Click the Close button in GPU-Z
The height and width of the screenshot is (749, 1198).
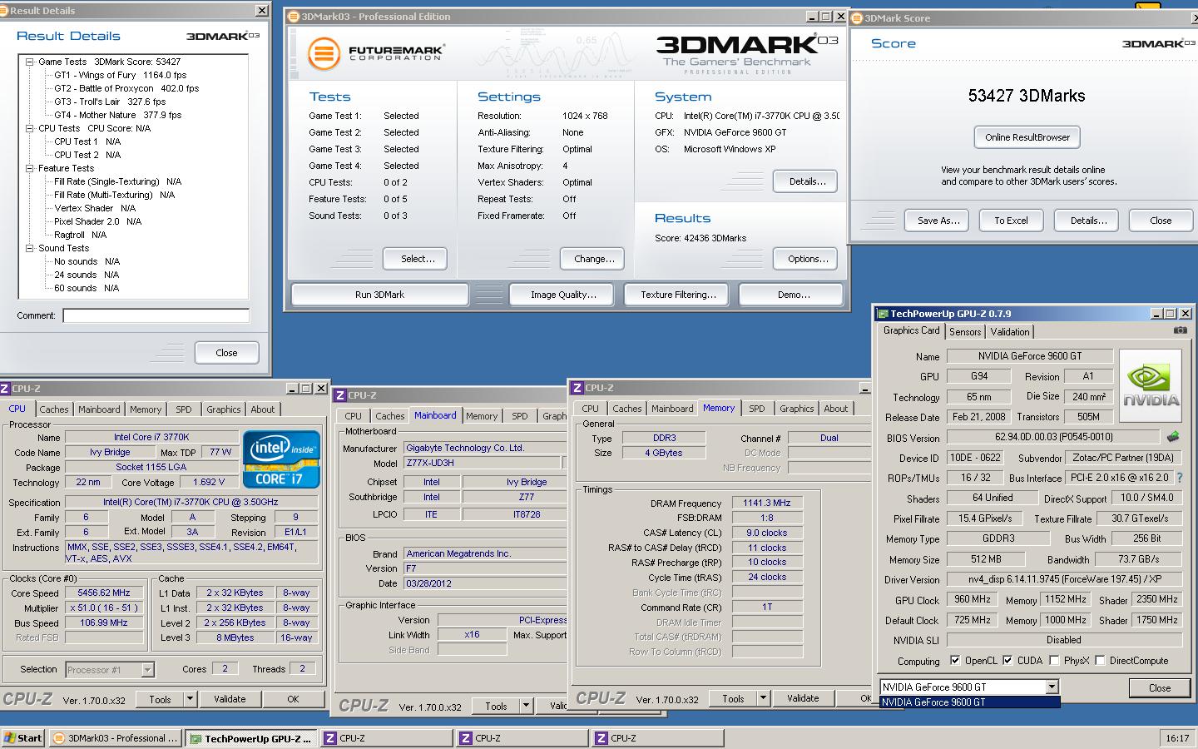click(1160, 688)
